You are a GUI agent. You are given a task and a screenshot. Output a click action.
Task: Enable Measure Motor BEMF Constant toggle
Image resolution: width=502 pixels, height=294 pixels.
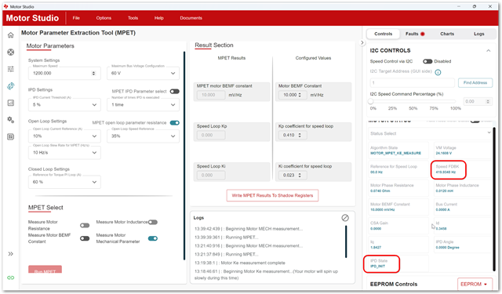(85, 238)
